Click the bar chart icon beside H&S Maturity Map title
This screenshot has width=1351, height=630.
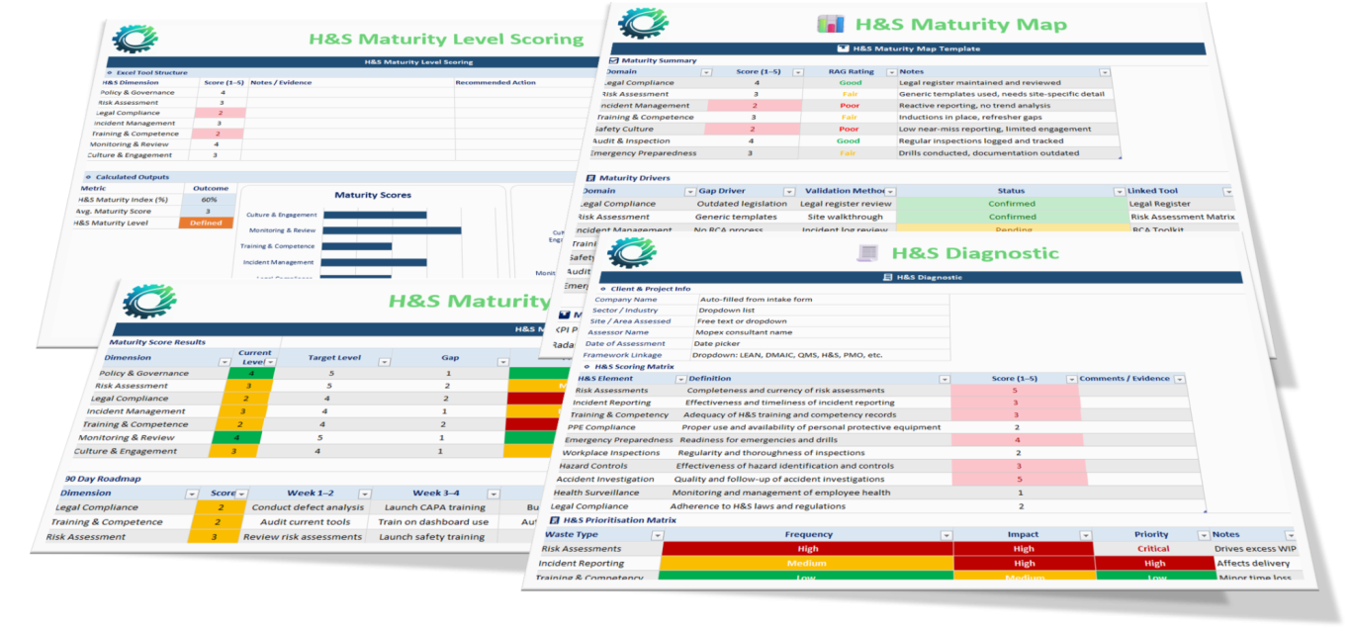point(830,24)
